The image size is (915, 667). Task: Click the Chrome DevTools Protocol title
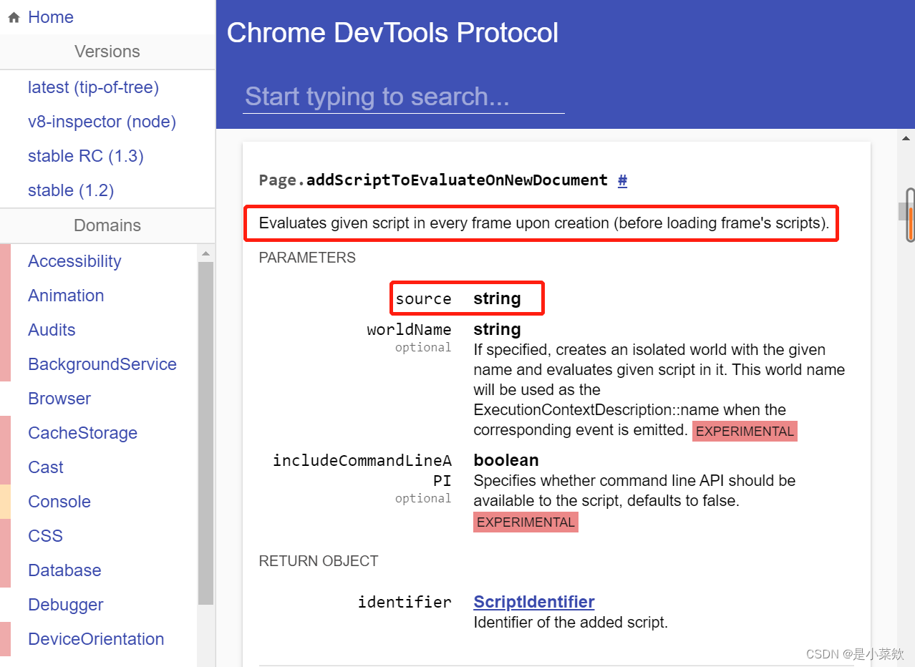click(392, 33)
